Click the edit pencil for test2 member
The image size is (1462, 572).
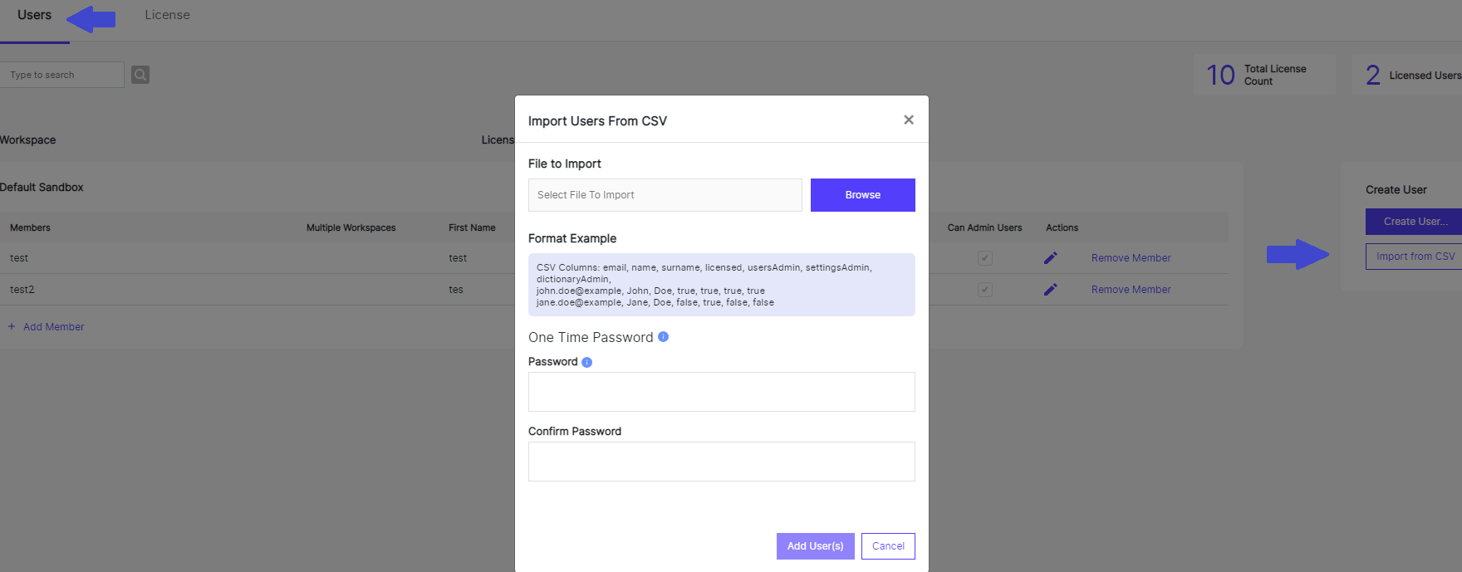pos(1051,290)
